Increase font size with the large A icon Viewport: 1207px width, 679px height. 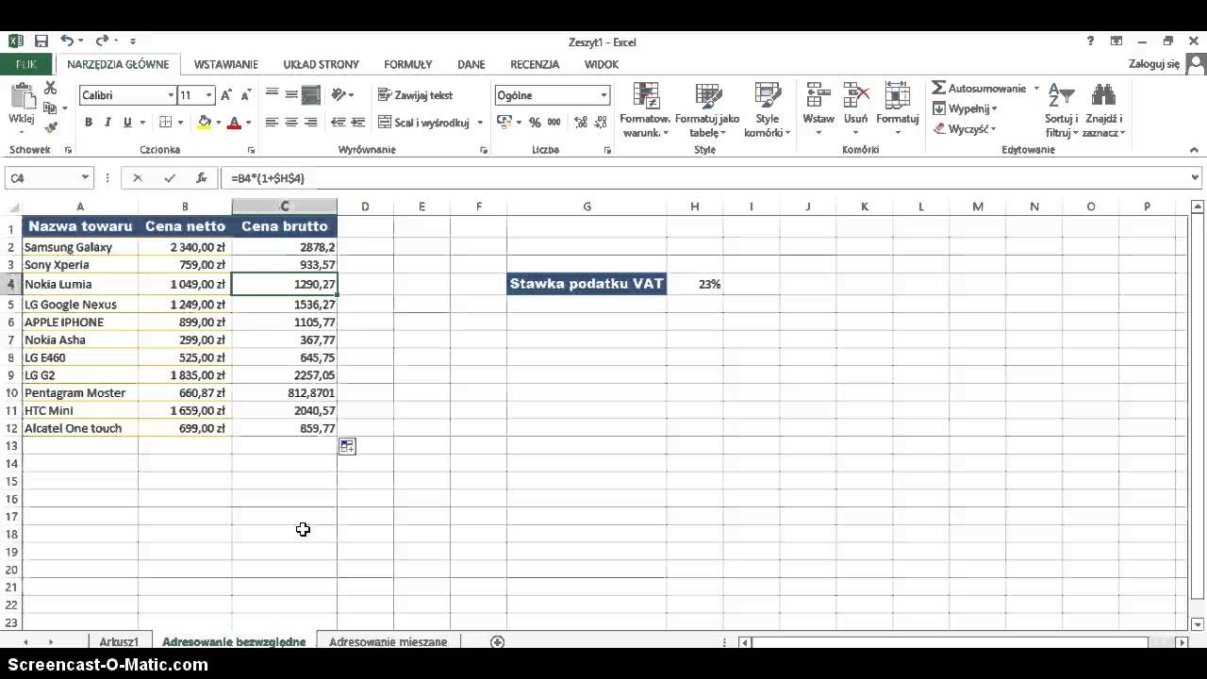pos(225,95)
